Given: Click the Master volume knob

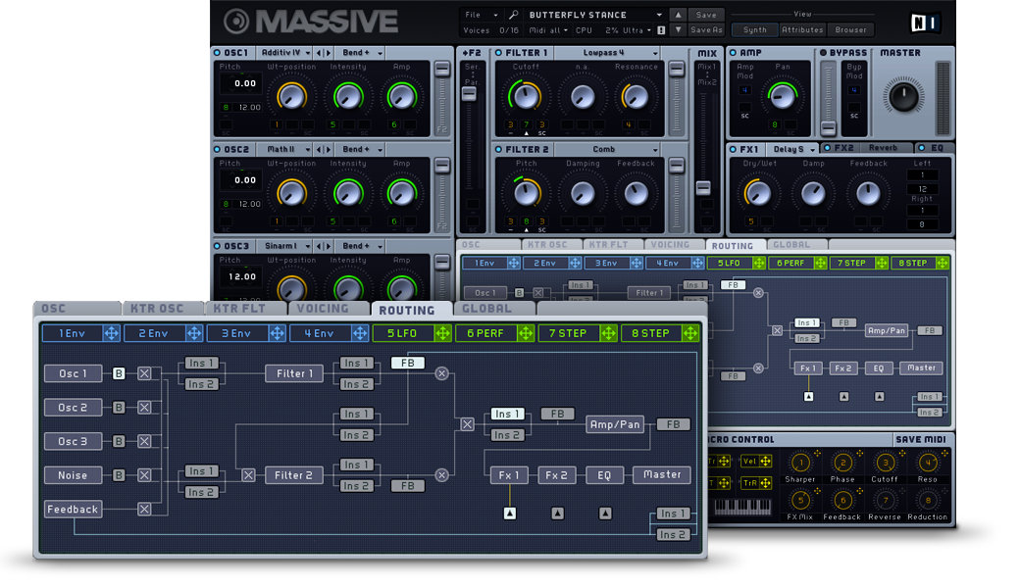Looking at the screenshot, I should coord(903,96).
